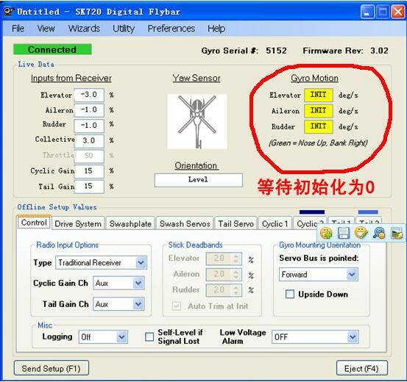
Task: Click the yellow Rudder INIT gyro field
Action: point(319,126)
